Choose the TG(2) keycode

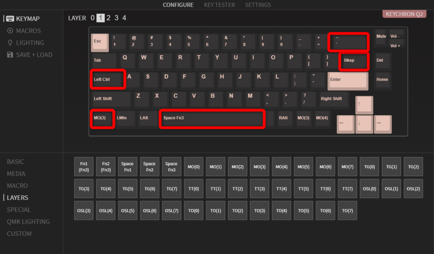point(413,167)
